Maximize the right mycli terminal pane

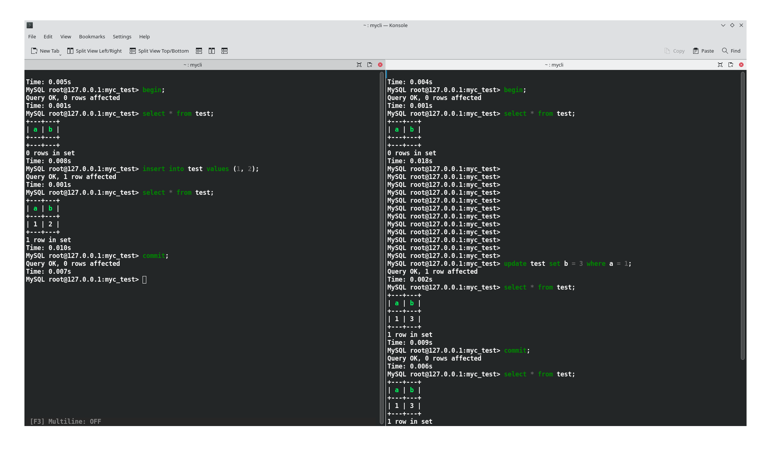pos(720,65)
